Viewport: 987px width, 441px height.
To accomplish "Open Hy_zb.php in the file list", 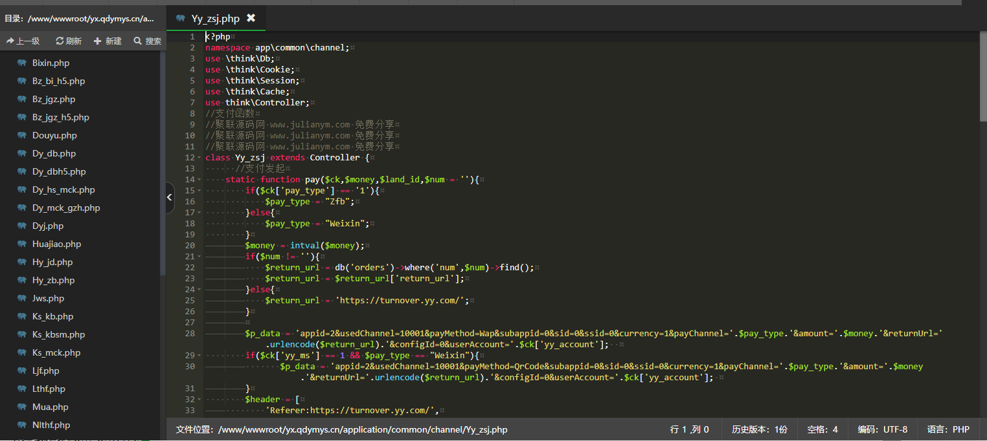I will pos(53,280).
